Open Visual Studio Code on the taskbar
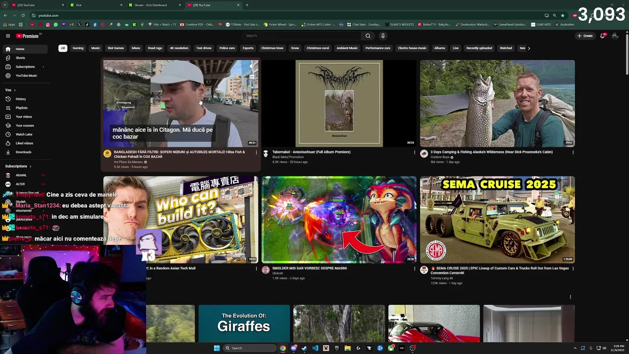 tap(315, 348)
